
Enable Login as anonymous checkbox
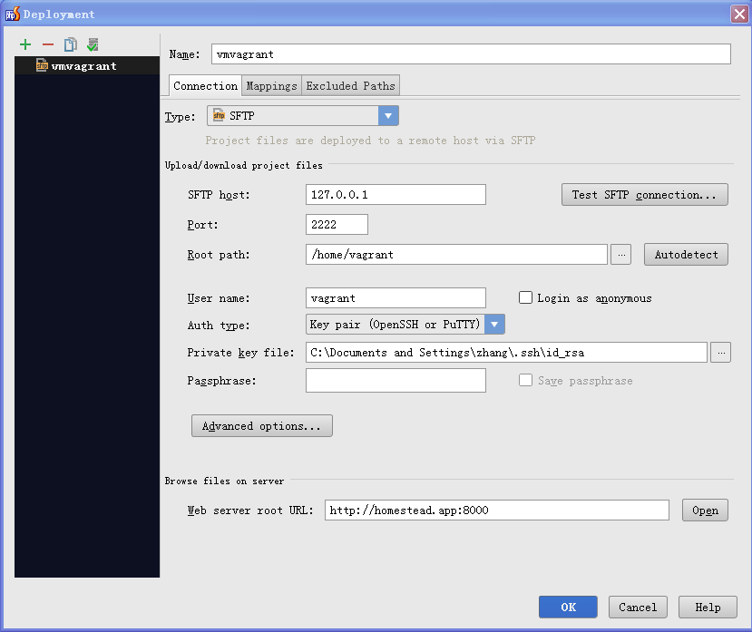click(x=525, y=297)
